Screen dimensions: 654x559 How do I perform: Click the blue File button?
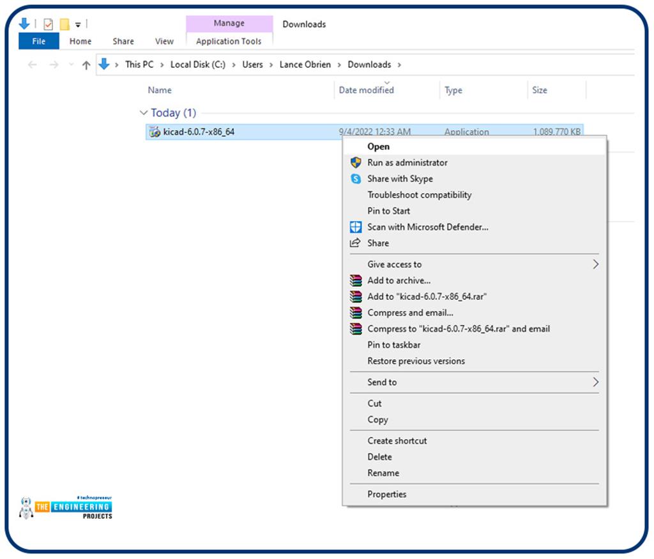point(39,41)
